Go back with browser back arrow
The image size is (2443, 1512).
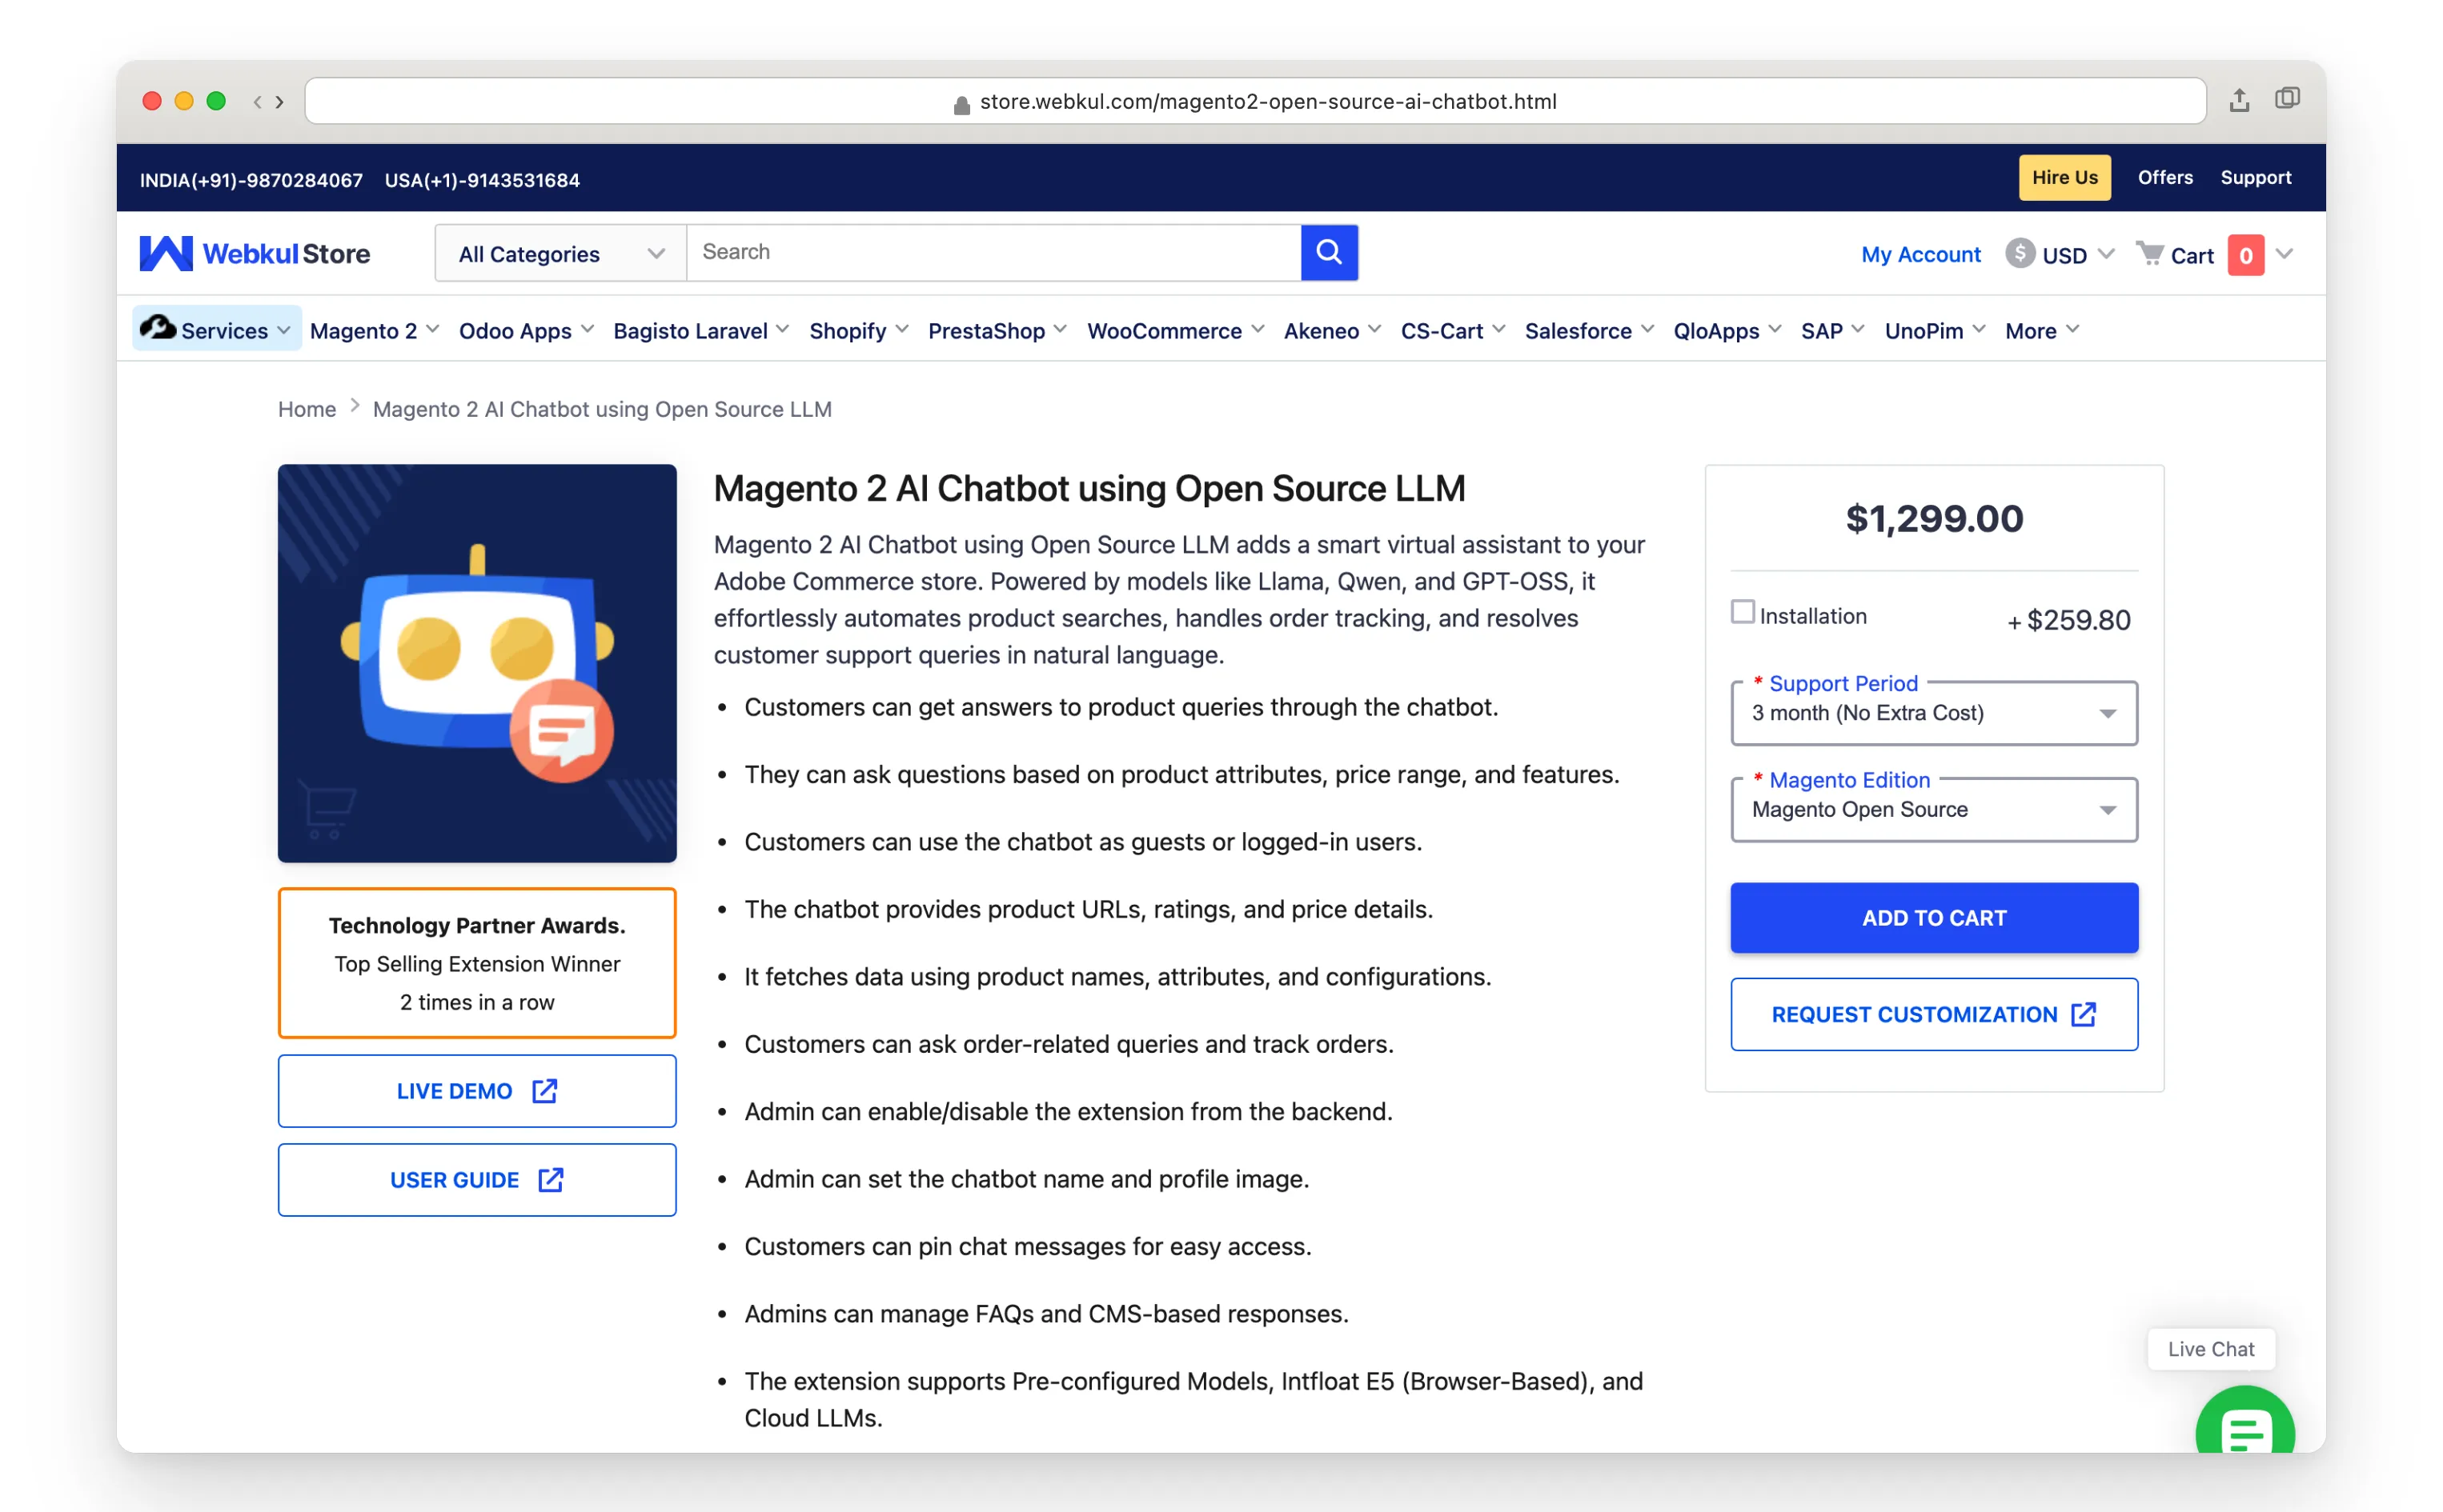(x=257, y=101)
